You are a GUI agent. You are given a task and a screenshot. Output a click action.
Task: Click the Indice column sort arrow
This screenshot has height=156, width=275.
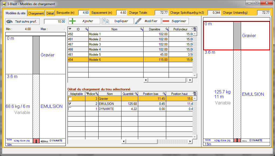pyautogui.click(x=87, y=94)
